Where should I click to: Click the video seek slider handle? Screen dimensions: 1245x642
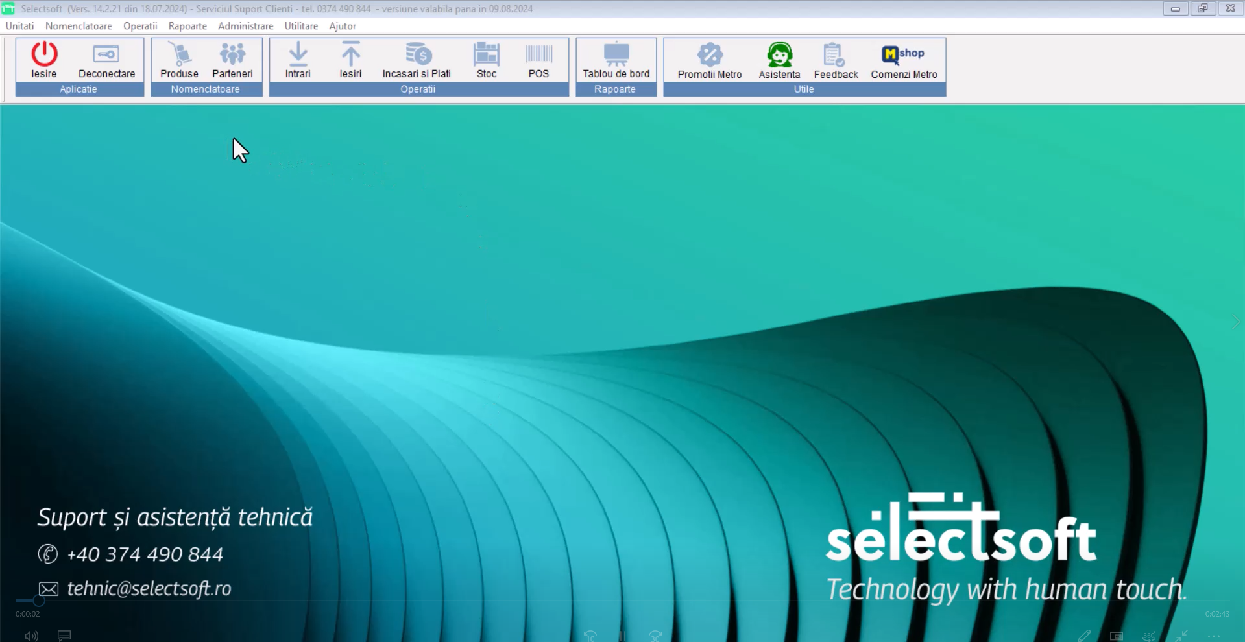tap(39, 600)
